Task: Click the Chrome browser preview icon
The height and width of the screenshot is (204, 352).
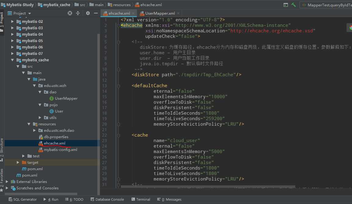Action: coord(350,28)
